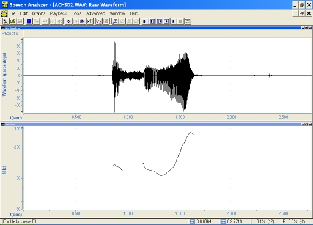Viewport: 313px width, 225px height.
Task: Click the hash symbol icon with red dot
Action: (83, 21)
